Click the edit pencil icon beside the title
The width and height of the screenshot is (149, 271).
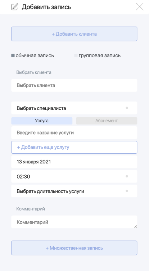(x=14, y=7)
